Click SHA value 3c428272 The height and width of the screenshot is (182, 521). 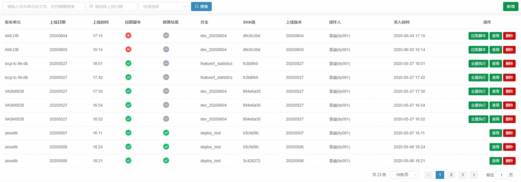click(252, 161)
